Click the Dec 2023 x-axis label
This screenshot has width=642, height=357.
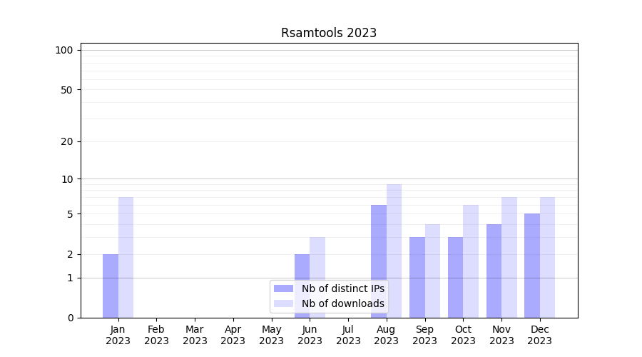[x=540, y=335]
